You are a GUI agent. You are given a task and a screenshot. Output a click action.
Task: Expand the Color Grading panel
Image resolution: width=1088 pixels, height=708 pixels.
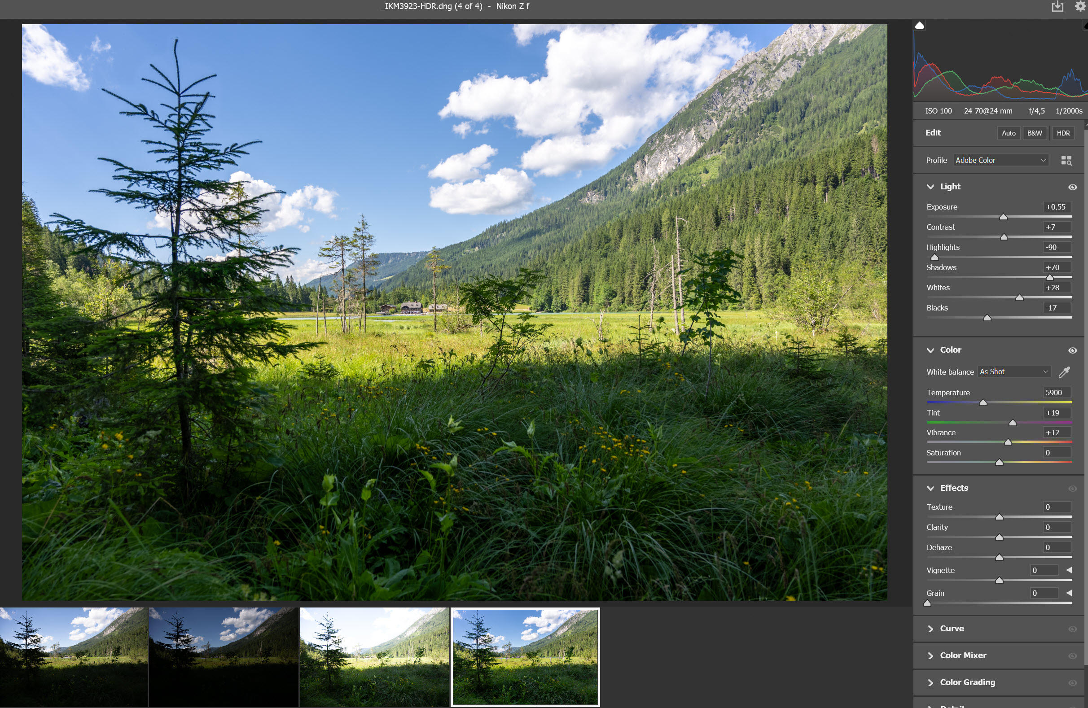coord(930,683)
